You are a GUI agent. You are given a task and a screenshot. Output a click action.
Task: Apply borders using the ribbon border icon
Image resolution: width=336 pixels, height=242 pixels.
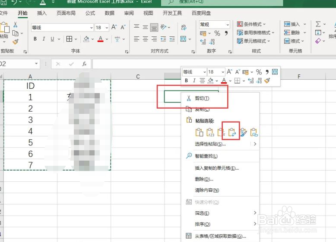[x=69, y=39]
